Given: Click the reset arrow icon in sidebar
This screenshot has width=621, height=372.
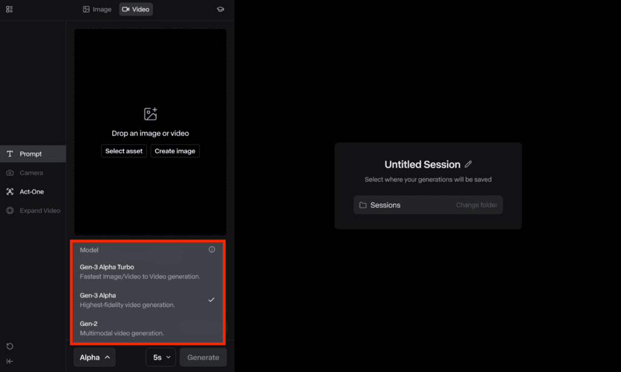Looking at the screenshot, I should (10, 347).
